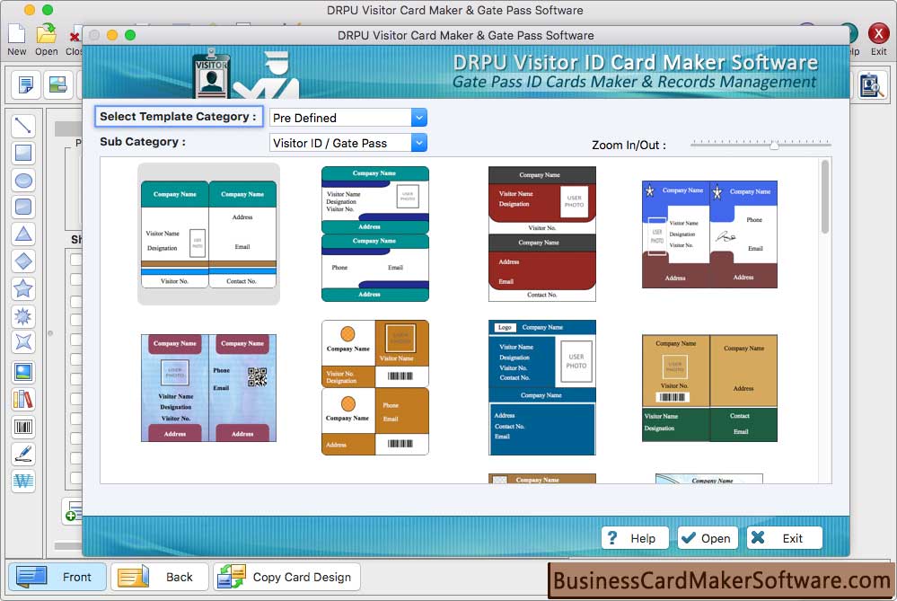The height and width of the screenshot is (601, 897).
Task: Click the add-item icon with green plus
Action: 73,511
